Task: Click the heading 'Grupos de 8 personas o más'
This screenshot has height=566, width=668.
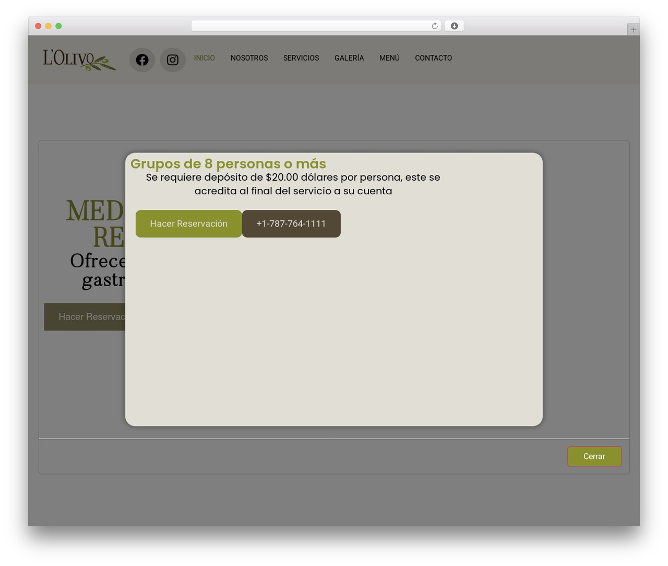Action: tap(228, 164)
